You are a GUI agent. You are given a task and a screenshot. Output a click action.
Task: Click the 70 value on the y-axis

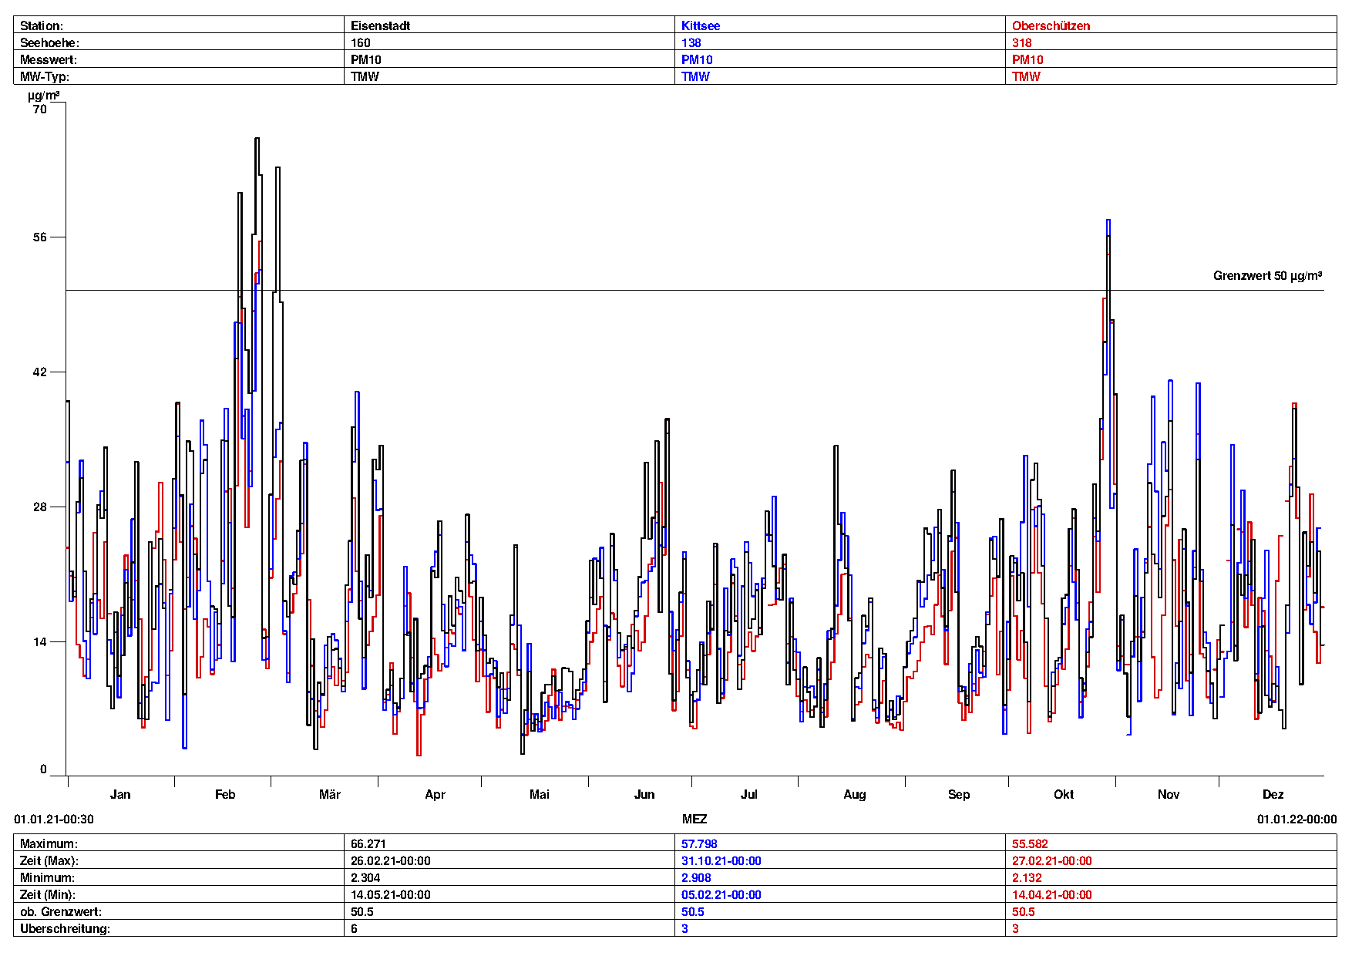tap(39, 109)
